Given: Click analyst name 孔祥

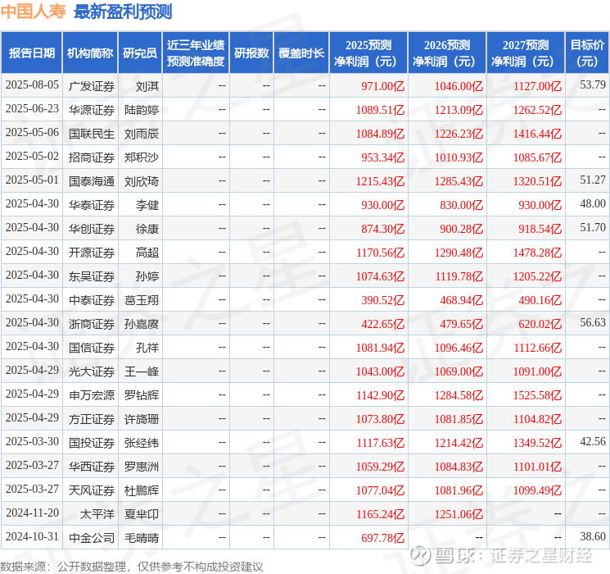Looking at the screenshot, I should pyautogui.click(x=147, y=348).
